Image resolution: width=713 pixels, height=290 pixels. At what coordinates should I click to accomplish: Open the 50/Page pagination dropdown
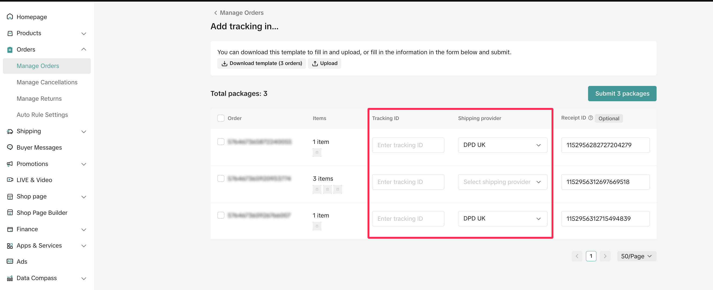[x=636, y=256]
